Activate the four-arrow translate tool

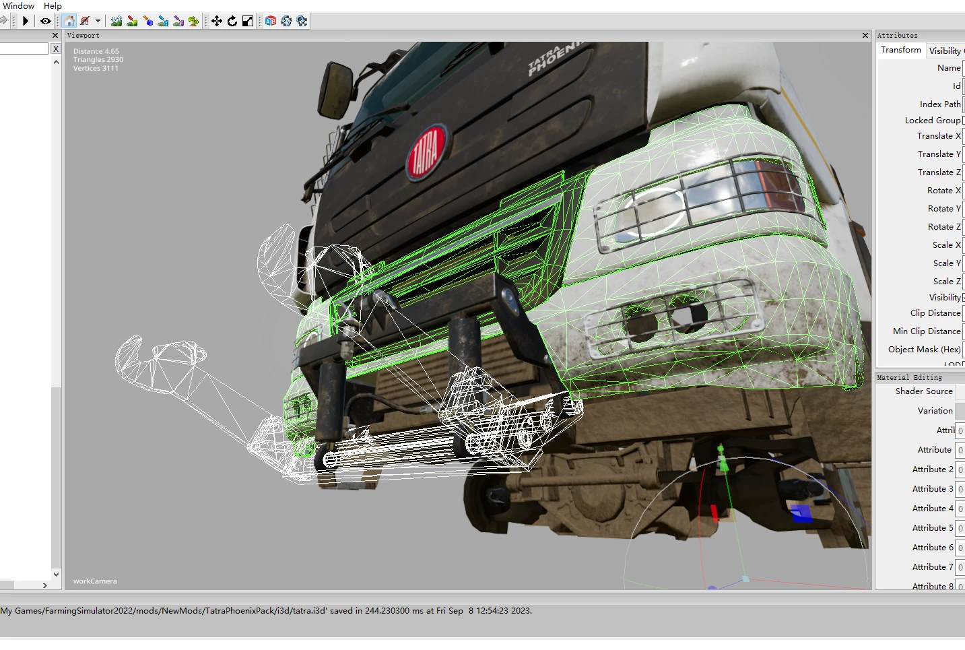[217, 22]
